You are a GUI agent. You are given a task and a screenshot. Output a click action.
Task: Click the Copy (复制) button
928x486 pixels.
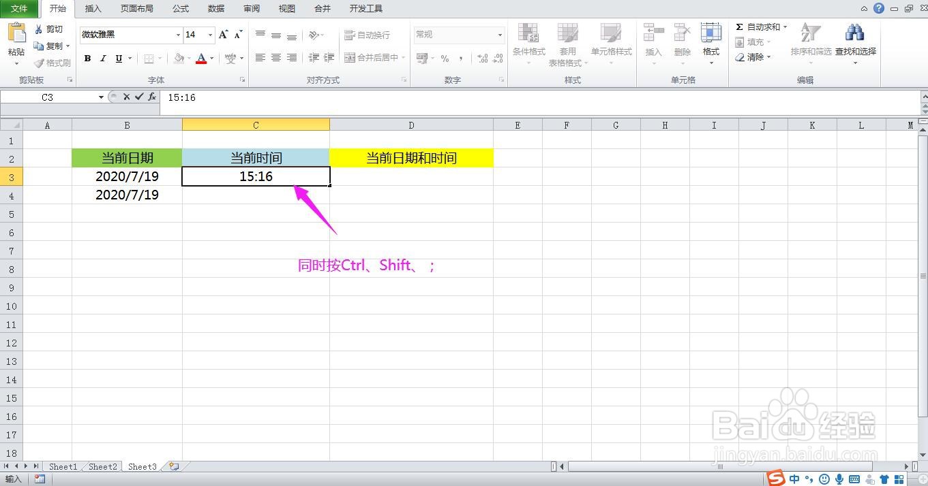[x=48, y=46]
